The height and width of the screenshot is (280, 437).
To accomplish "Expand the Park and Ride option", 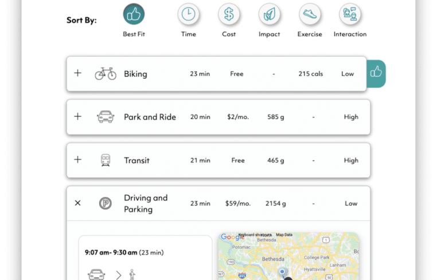I will coord(78,117).
